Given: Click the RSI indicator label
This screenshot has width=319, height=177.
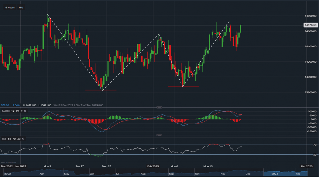Looking at the screenshot, I should tap(4, 139).
